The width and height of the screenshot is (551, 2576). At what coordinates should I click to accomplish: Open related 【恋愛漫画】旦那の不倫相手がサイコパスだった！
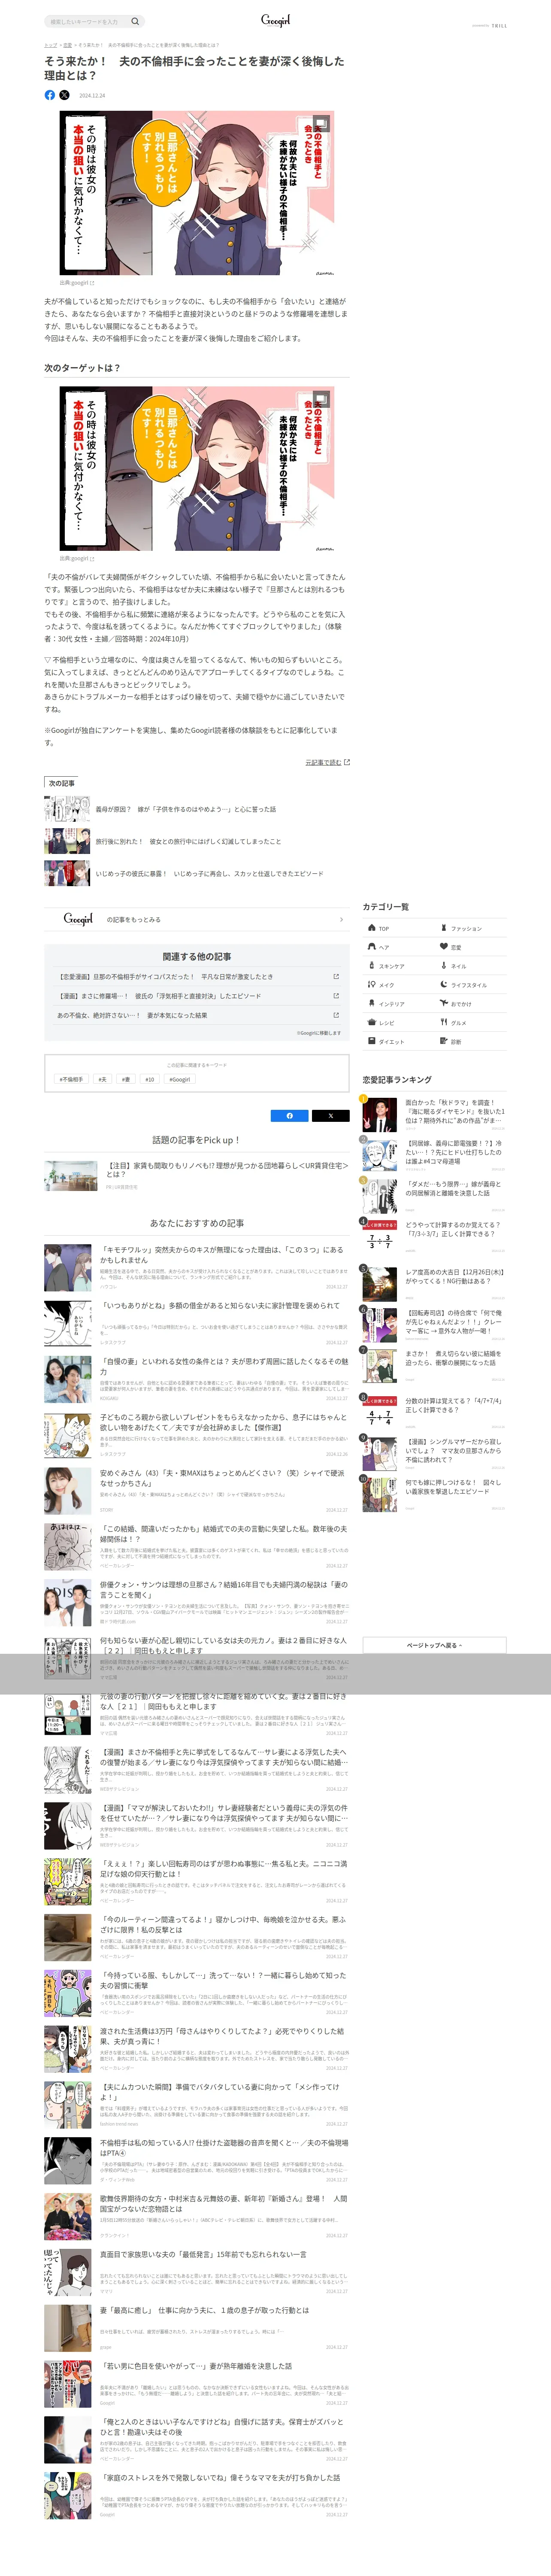[197, 977]
